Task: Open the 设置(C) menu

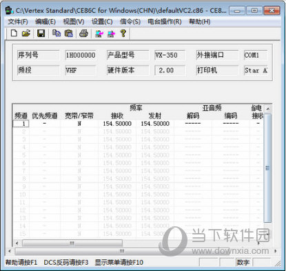Action: pyautogui.click(x=102, y=22)
